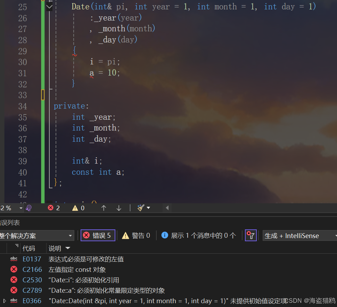Open the E0137 error code link
337x307 pixels.
(32, 259)
